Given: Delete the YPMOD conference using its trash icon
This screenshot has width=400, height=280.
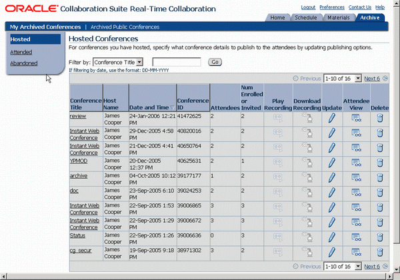Looking at the screenshot, I should coord(380,163).
